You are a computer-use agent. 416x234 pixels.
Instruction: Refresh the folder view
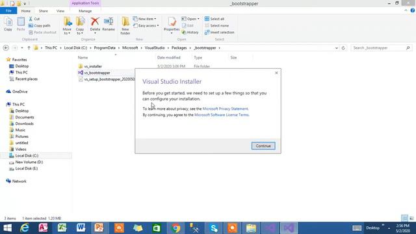tap(343, 48)
